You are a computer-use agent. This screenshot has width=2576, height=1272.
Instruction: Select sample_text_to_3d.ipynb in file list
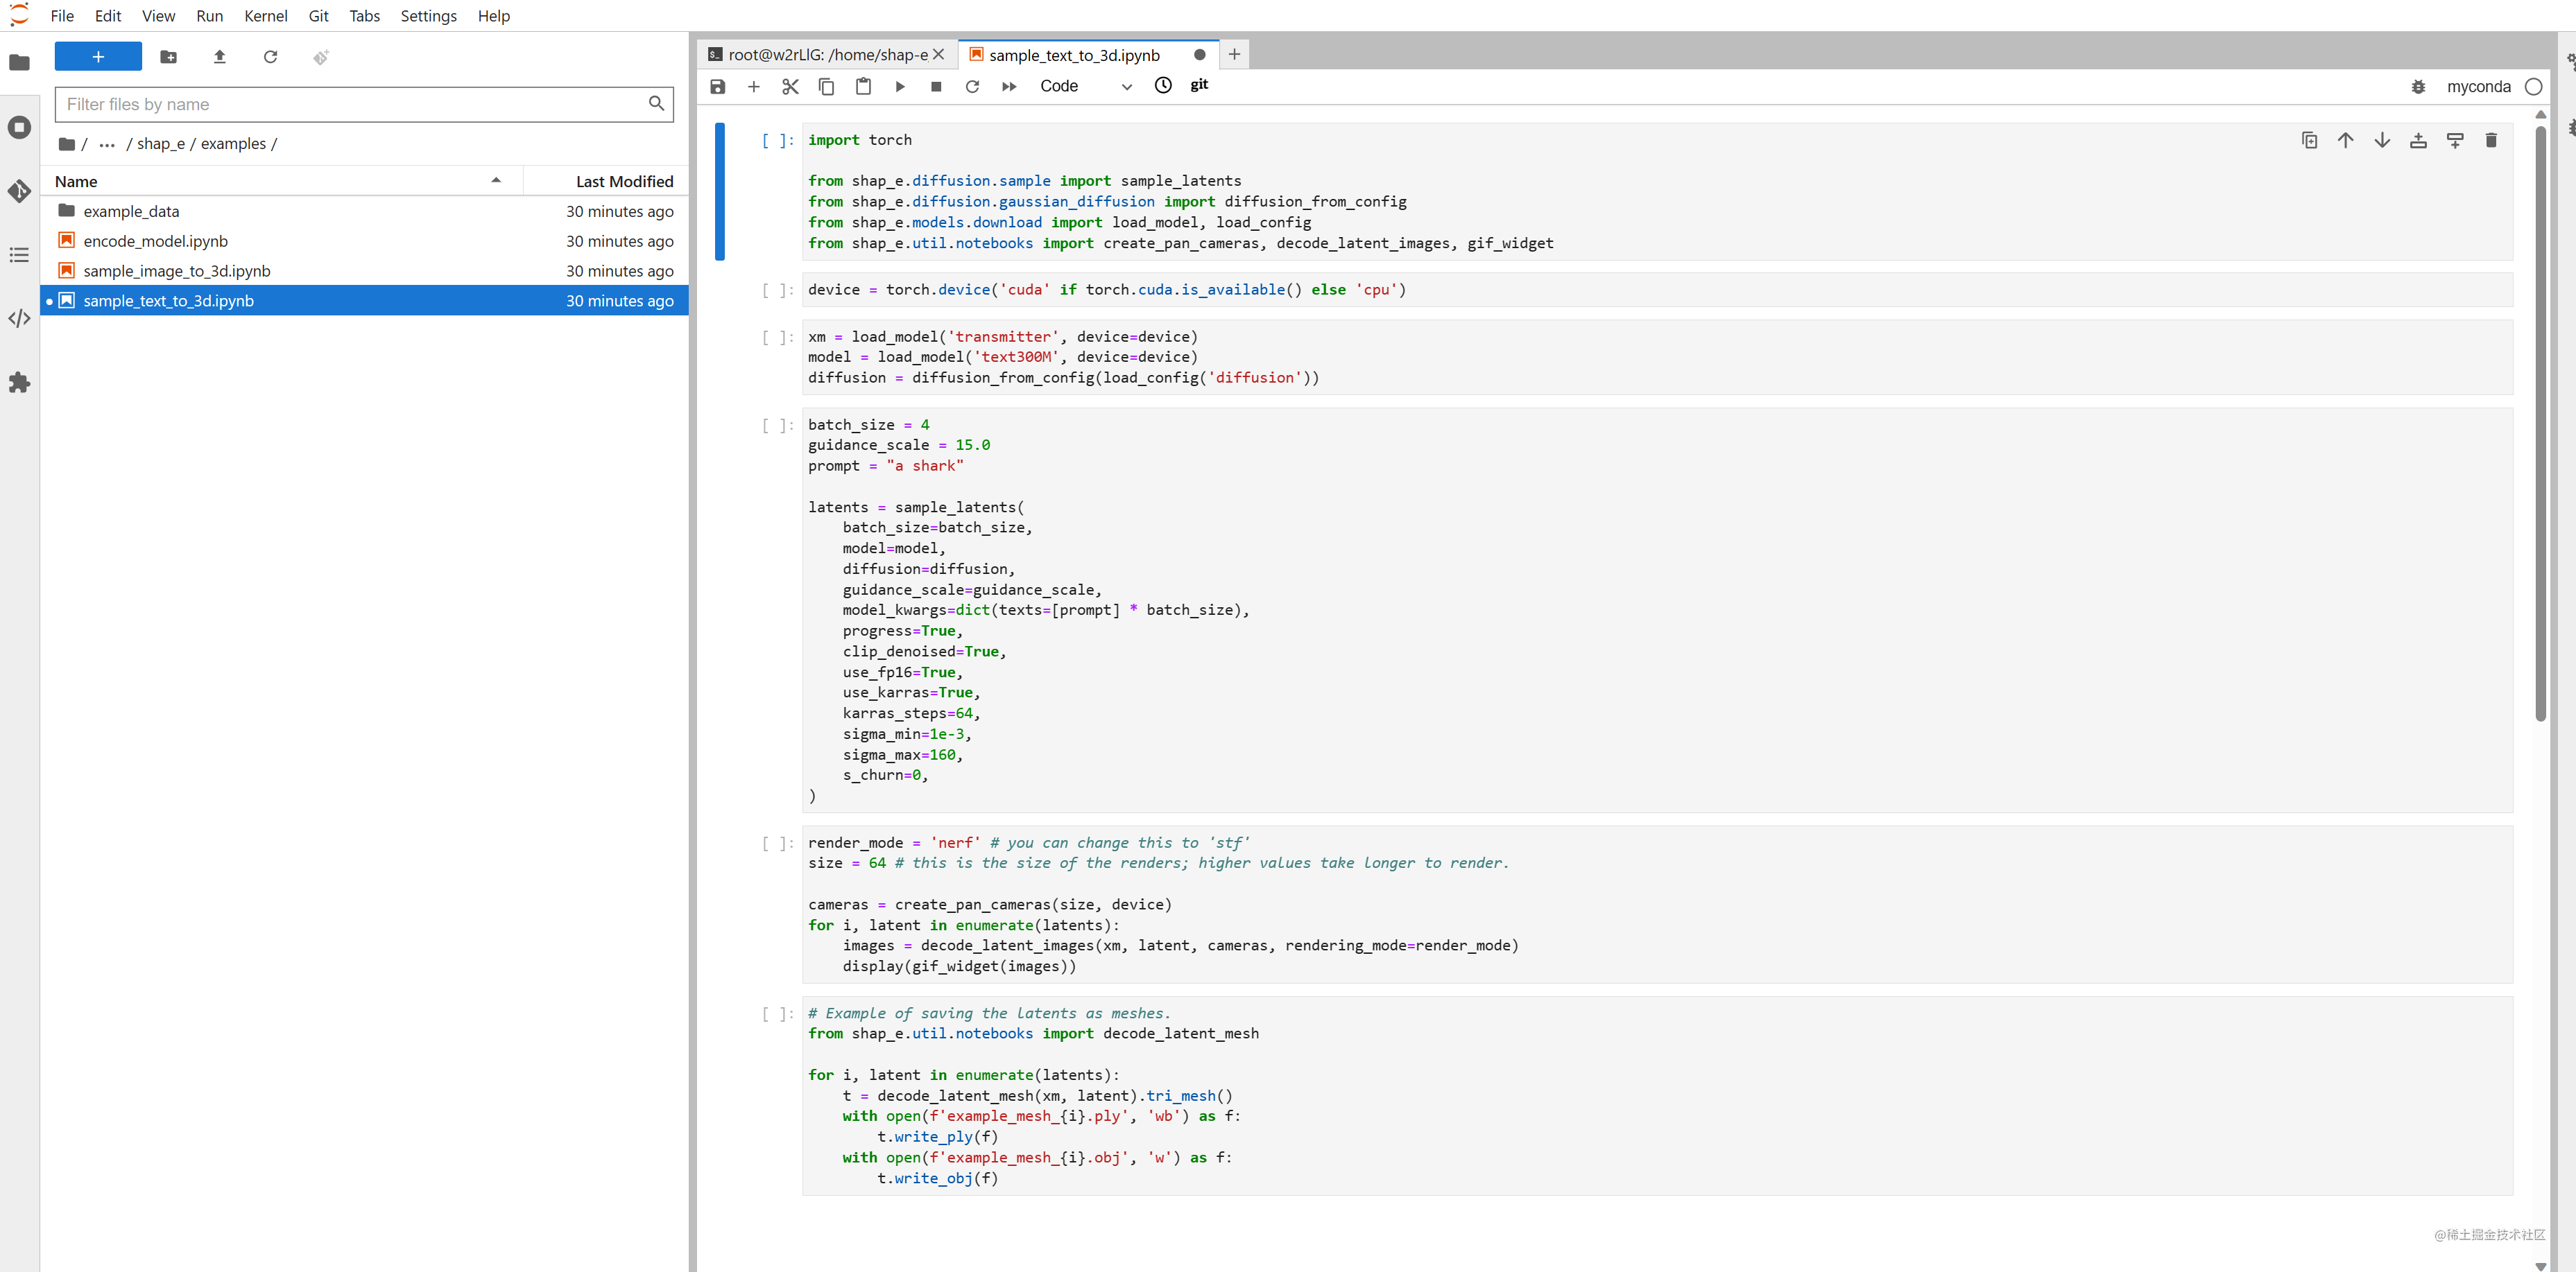coord(364,301)
